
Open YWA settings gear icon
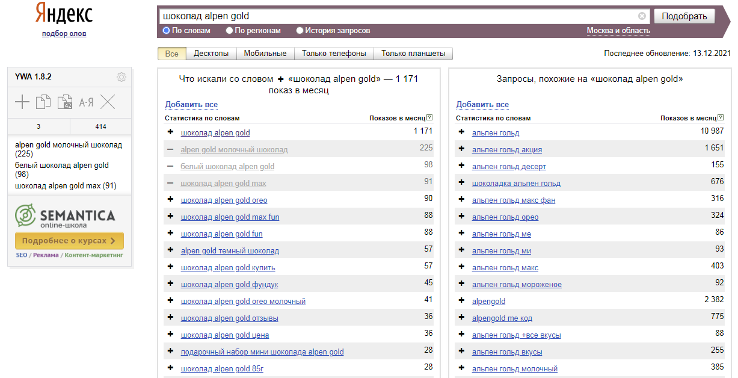tap(121, 77)
